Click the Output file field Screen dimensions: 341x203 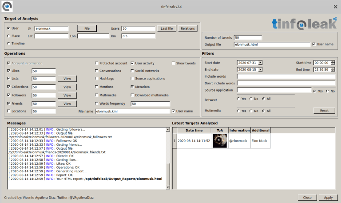click(x=272, y=44)
